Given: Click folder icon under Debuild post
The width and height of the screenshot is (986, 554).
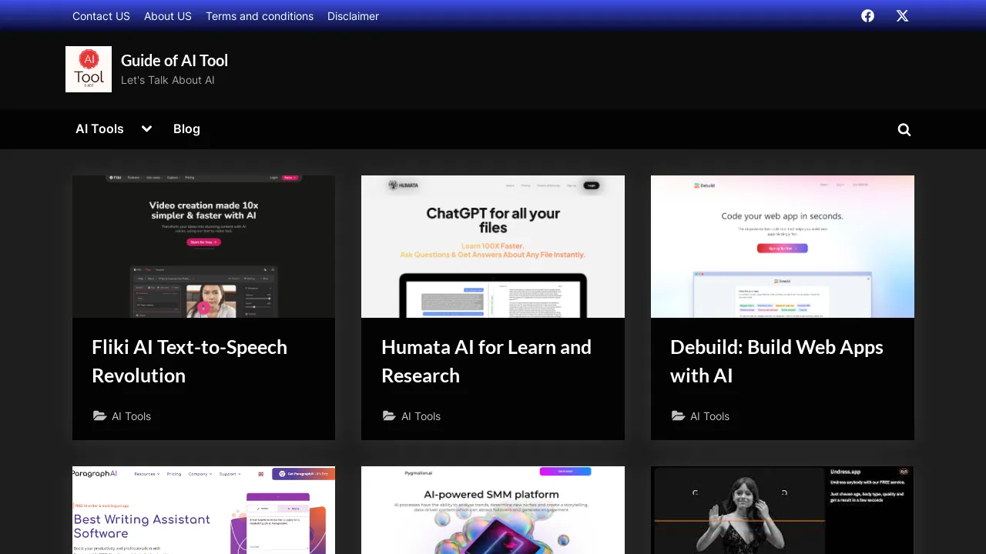Looking at the screenshot, I should 679,416.
